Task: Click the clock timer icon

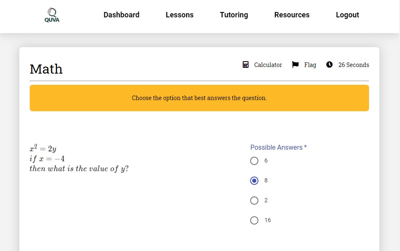Action: (x=329, y=65)
